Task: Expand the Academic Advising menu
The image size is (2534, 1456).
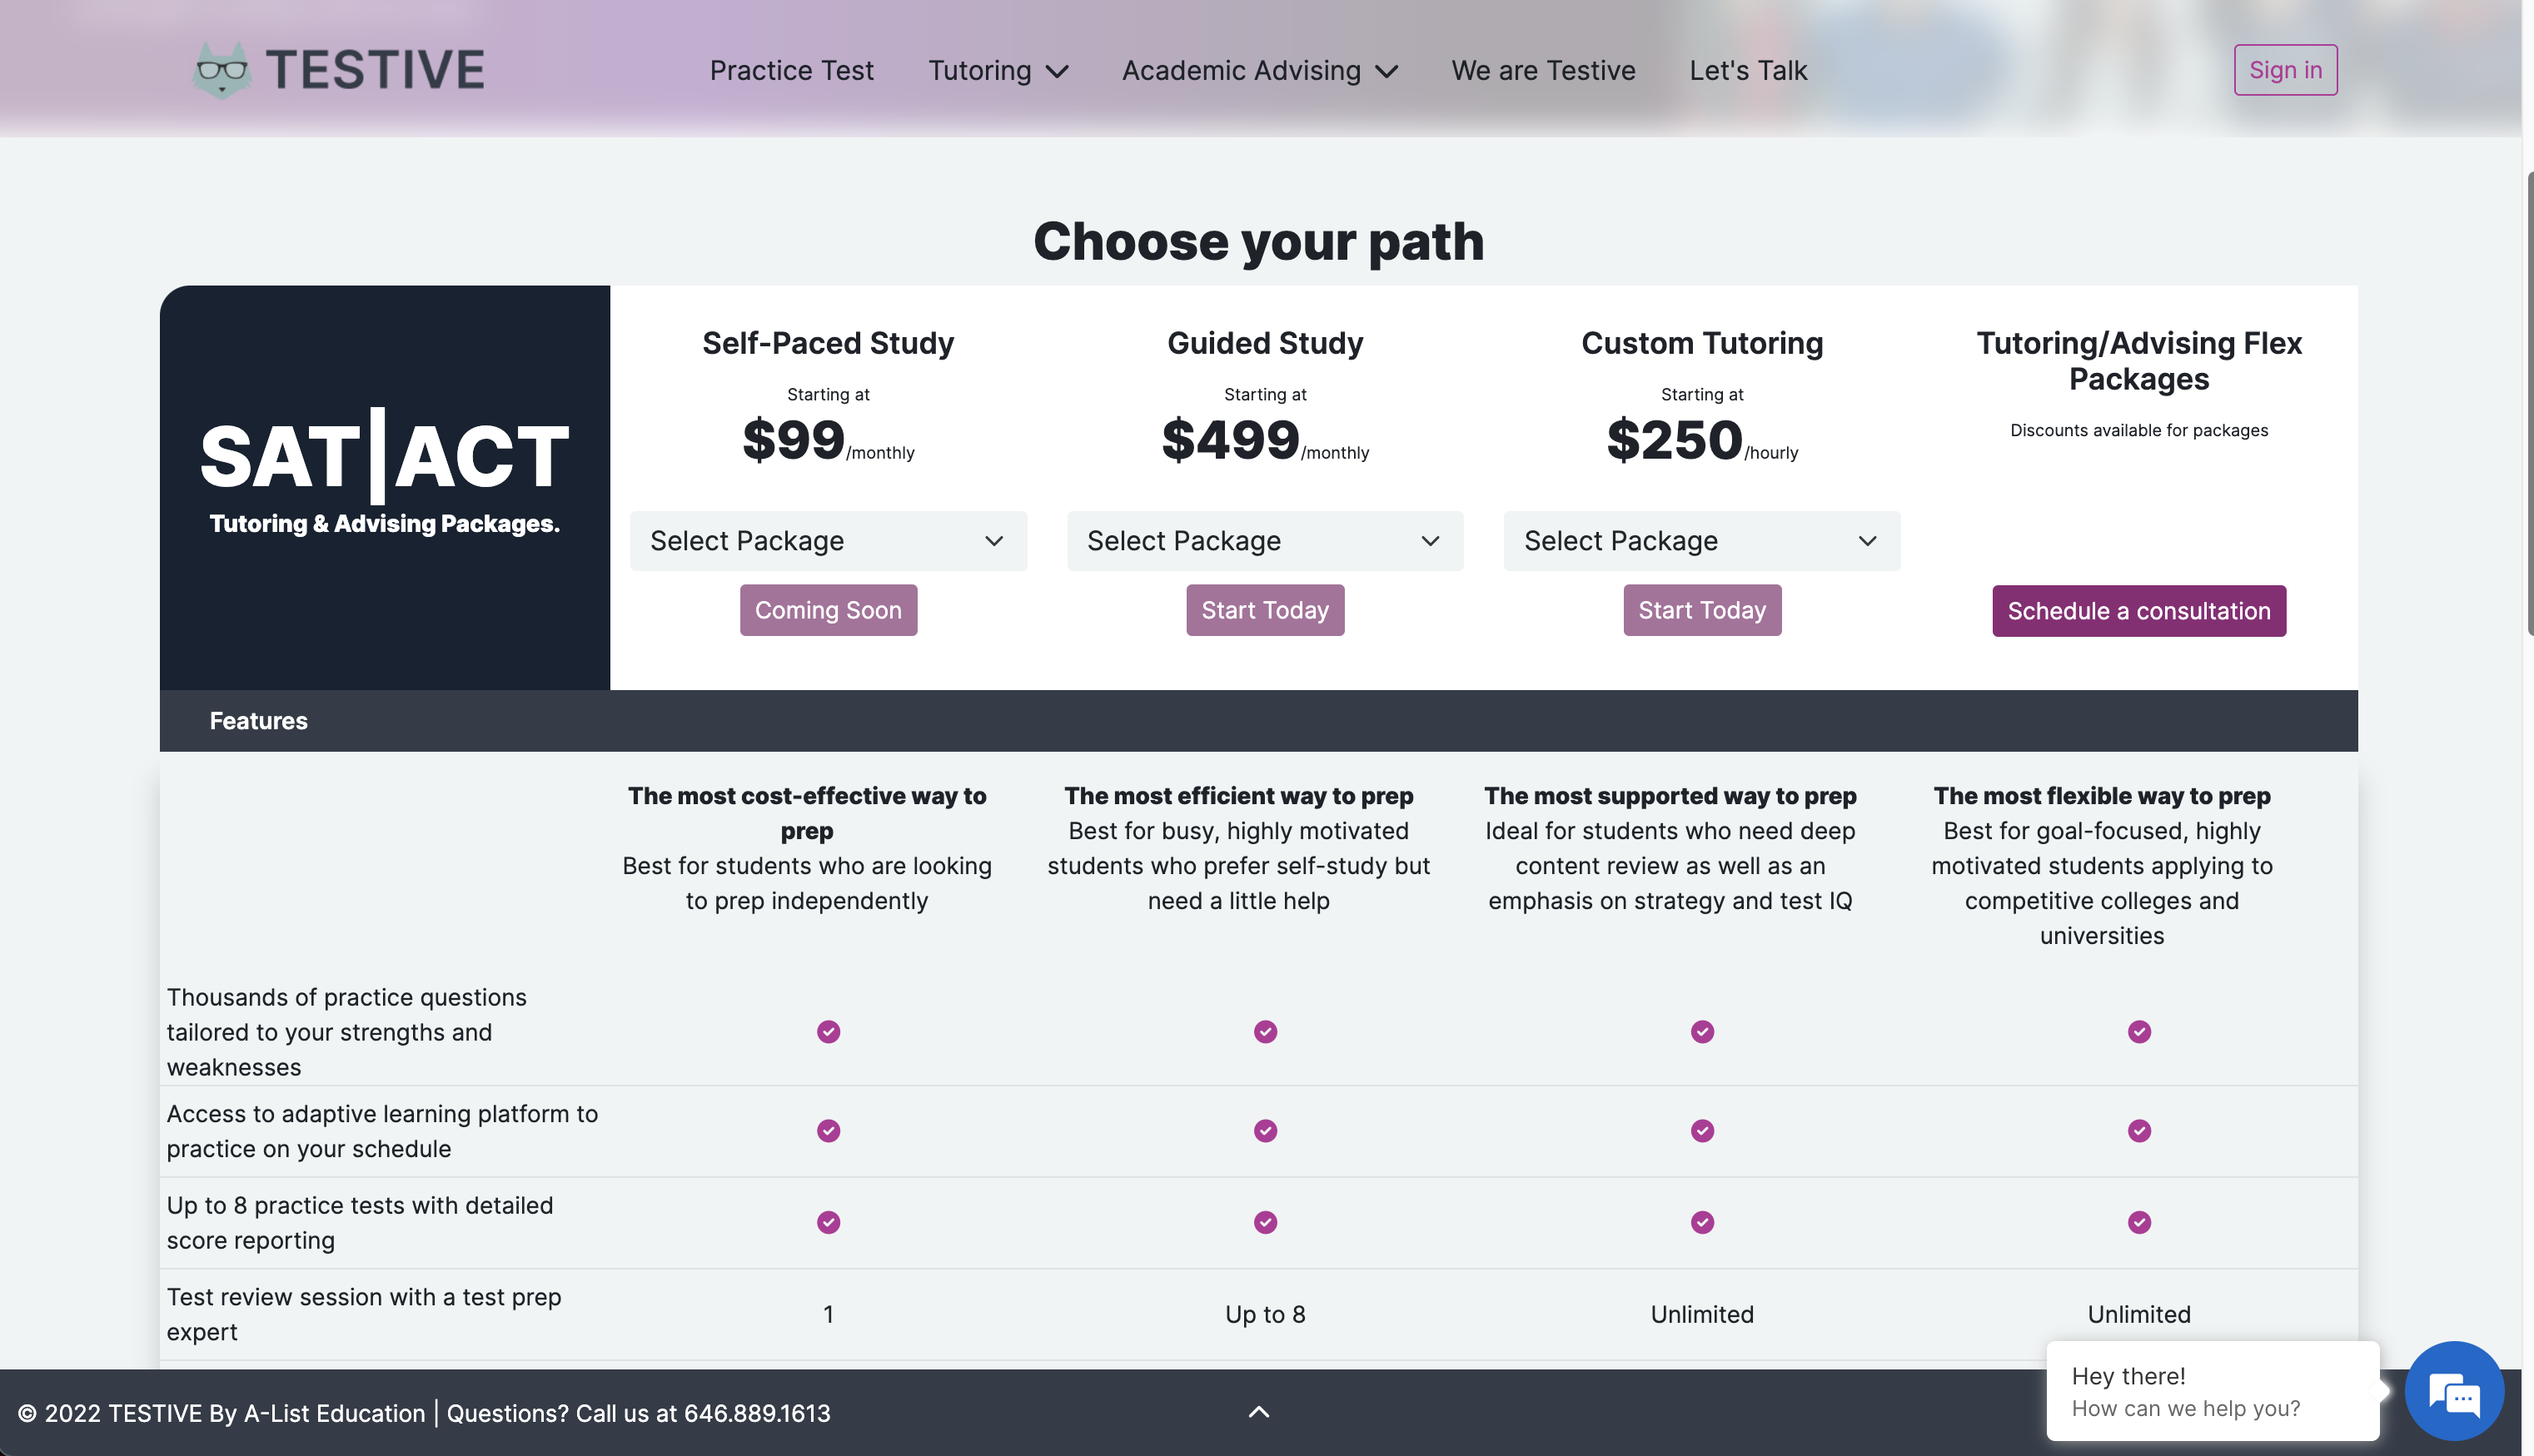Action: [1259, 71]
